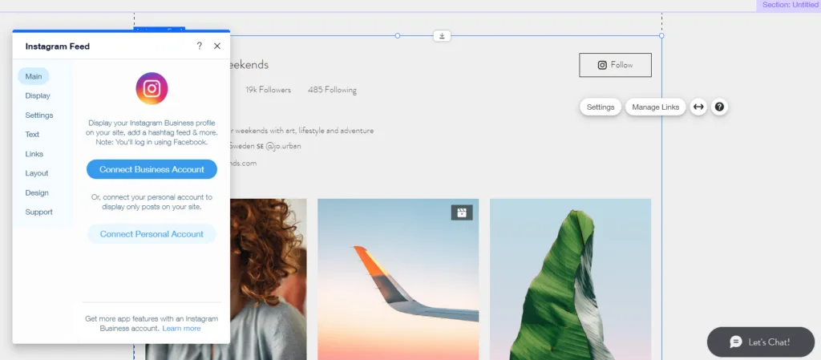
Task: Click Manage Links button
Action: 656,107
